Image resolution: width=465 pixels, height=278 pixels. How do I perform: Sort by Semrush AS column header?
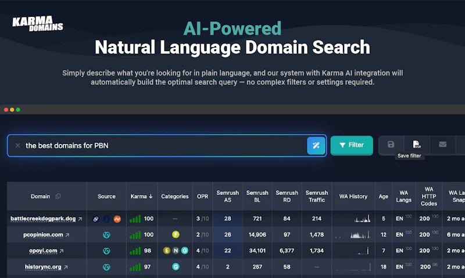[227, 196]
